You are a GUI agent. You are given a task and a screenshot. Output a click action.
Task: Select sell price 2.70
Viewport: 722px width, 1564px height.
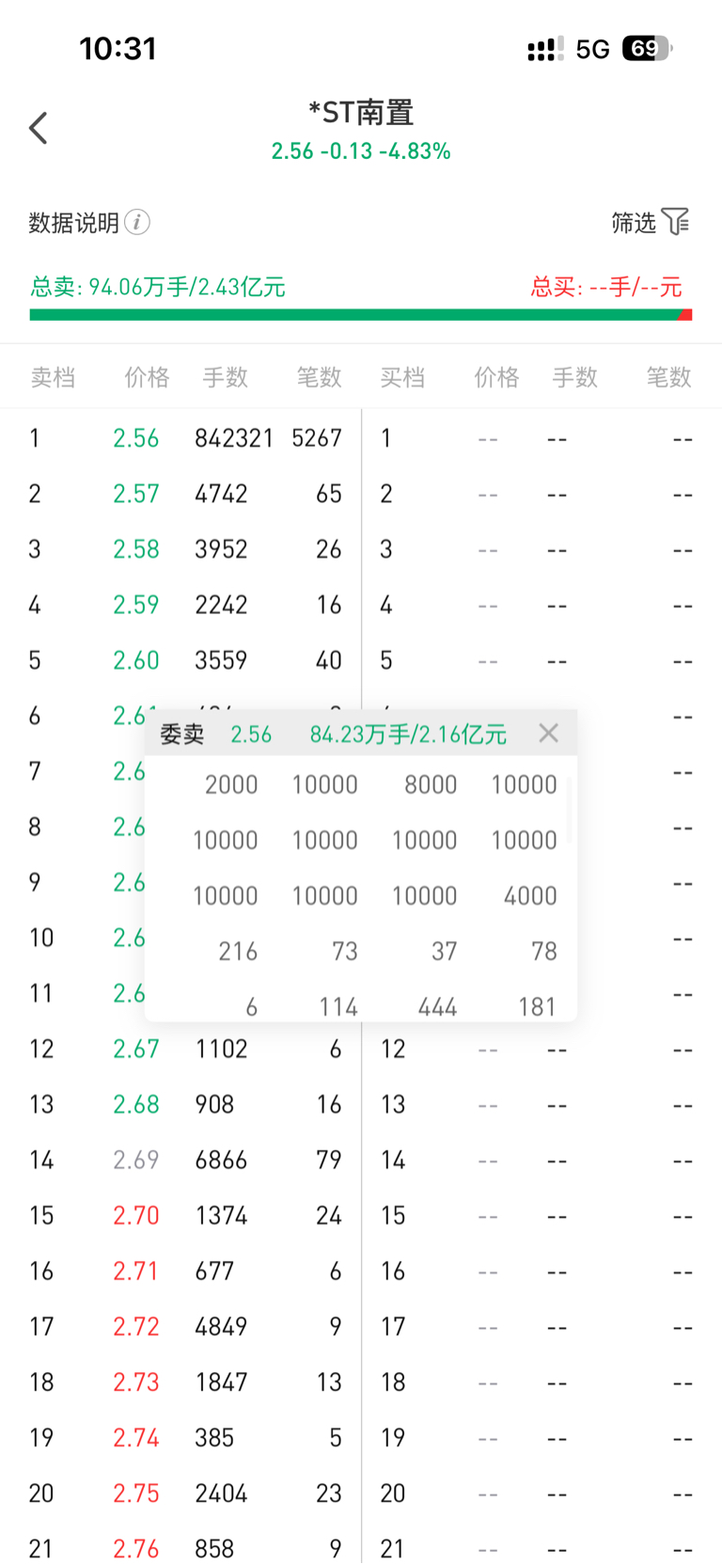pos(136,1215)
